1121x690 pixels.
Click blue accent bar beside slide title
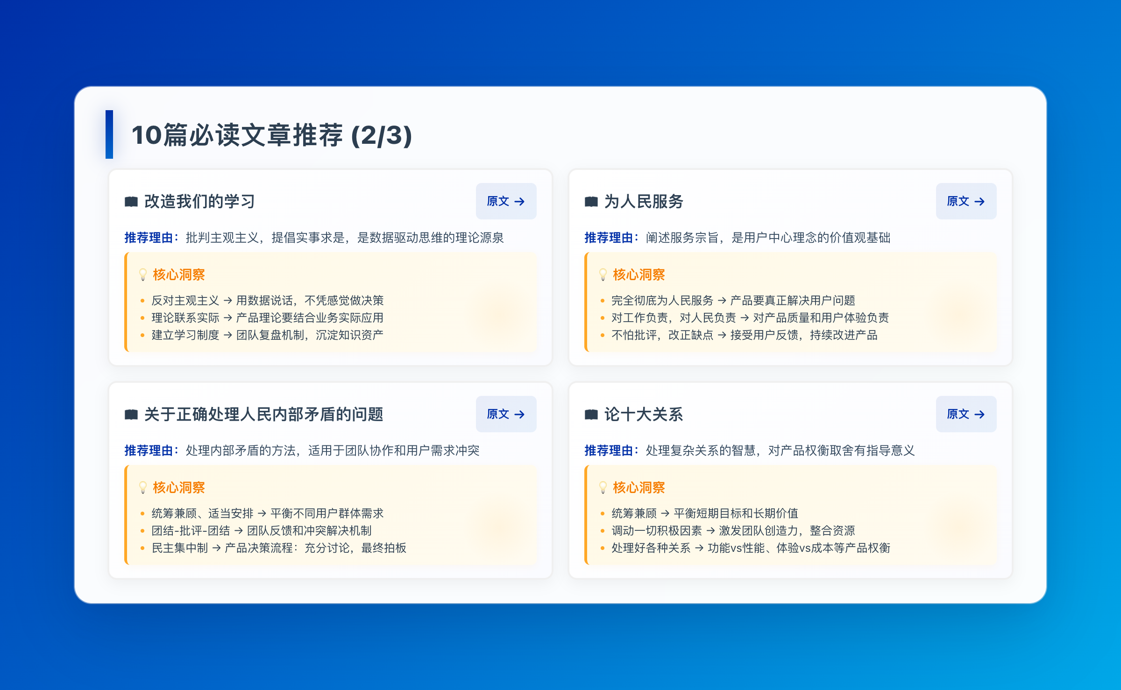pos(109,134)
